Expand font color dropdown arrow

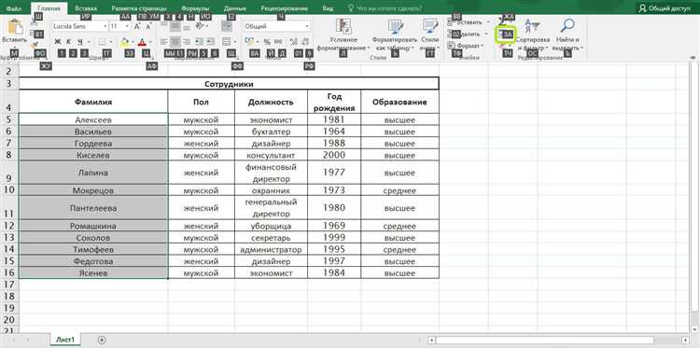click(x=151, y=42)
